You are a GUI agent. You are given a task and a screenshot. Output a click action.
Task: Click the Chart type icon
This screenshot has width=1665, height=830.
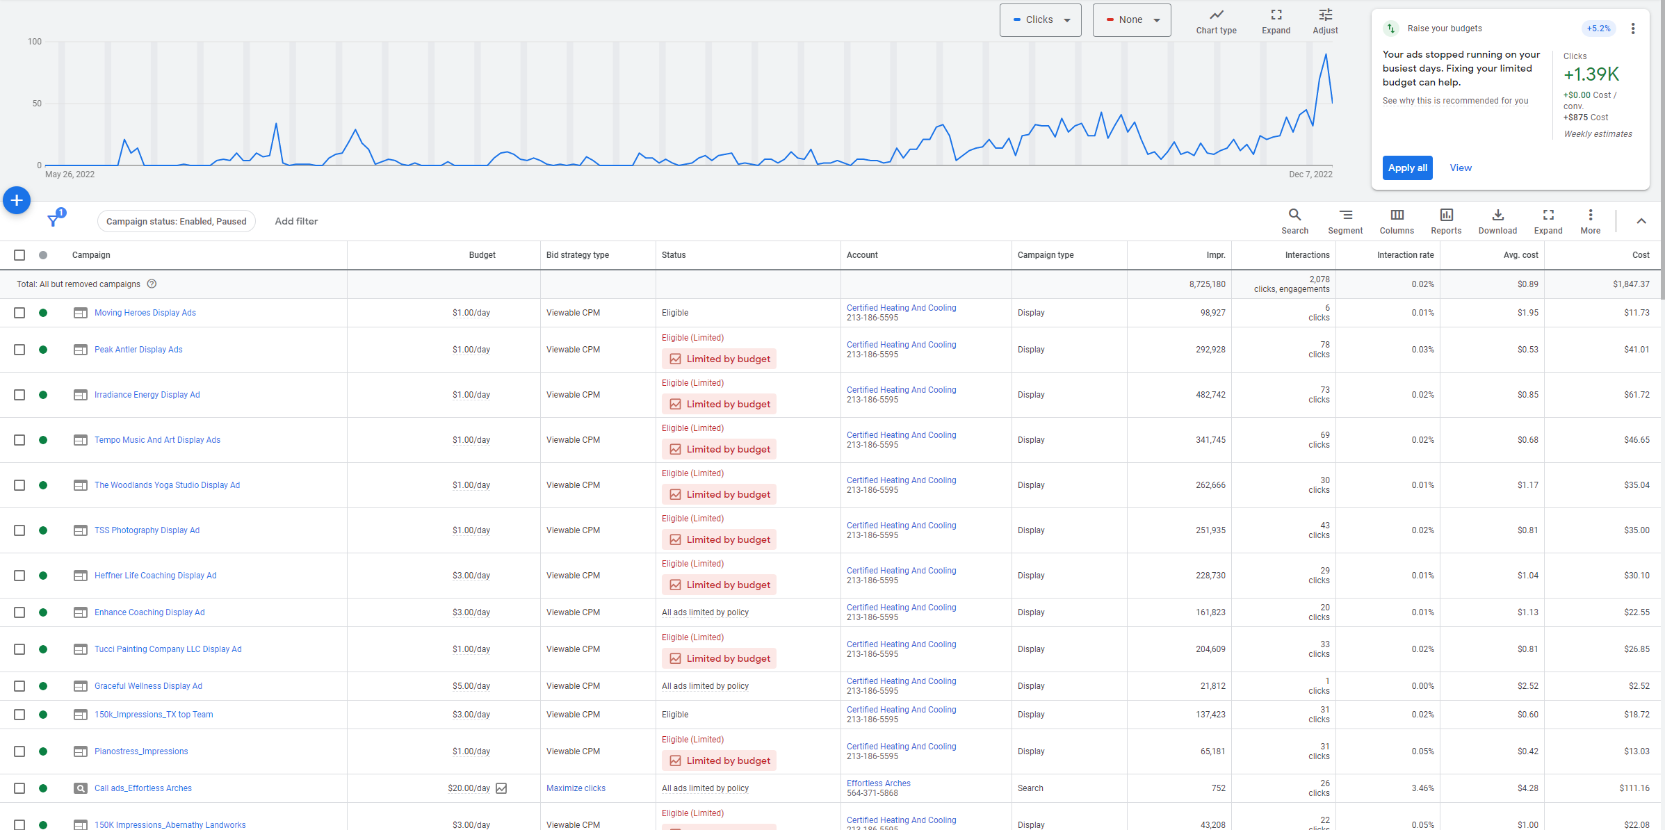1216,15
